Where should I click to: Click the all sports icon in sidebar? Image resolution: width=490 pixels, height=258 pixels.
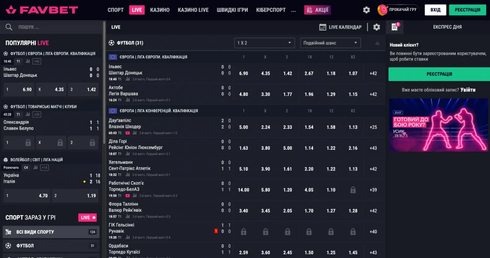(x=9, y=232)
